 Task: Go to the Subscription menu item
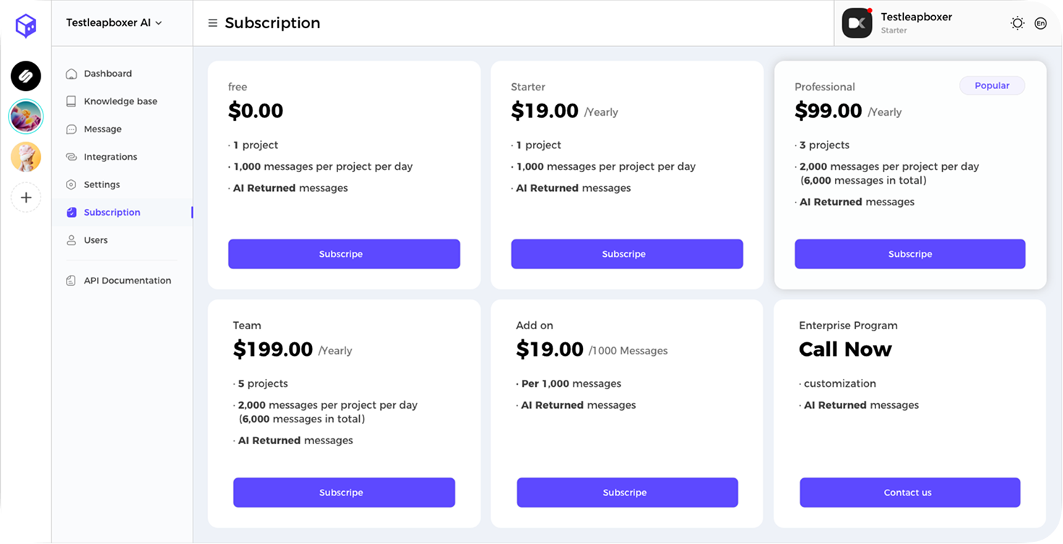(112, 213)
